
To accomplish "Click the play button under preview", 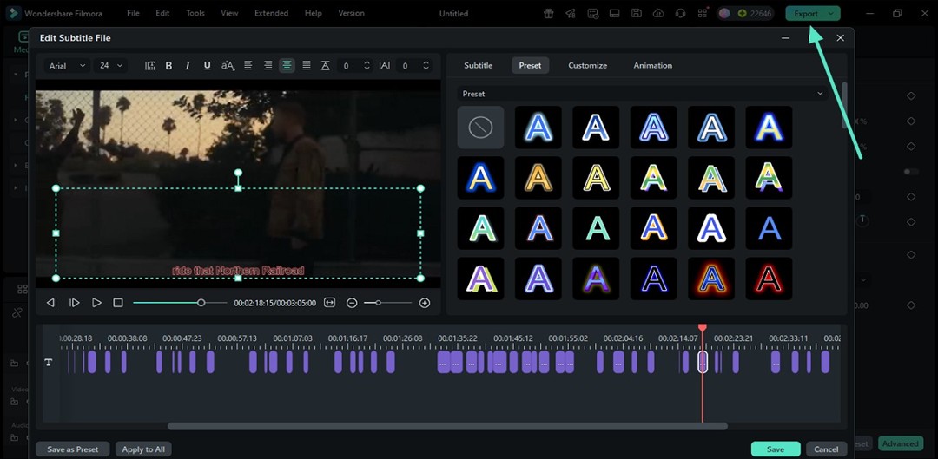I will tap(96, 303).
